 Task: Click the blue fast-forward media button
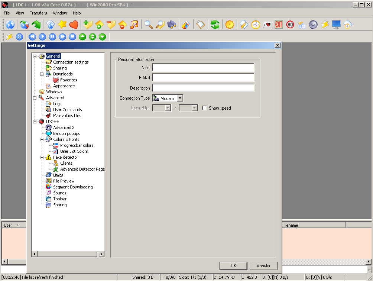pyautogui.click(x=62, y=37)
